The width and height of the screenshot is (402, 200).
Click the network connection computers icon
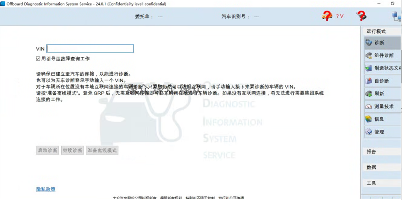[397, 16]
